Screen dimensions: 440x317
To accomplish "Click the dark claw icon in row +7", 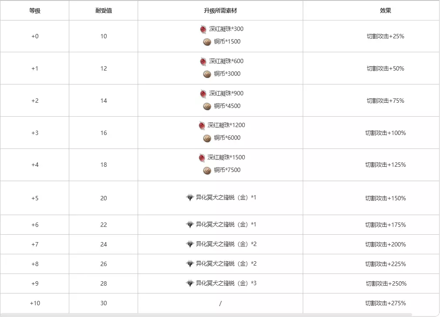I will [190, 244].
